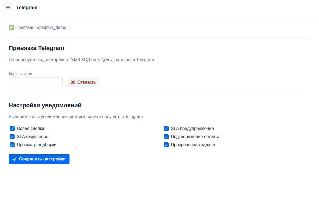Click the Привязка Telegram section heading
319x198 pixels.
[36, 48]
